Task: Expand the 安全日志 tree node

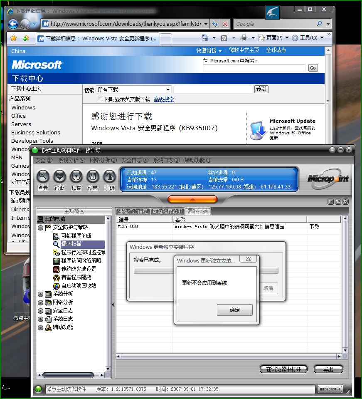Action: pyautogui.click(x=40, y=311)
